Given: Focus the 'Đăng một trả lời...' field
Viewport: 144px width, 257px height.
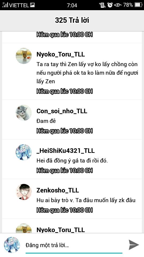Looking at the screenshot, I should [74, 245].
